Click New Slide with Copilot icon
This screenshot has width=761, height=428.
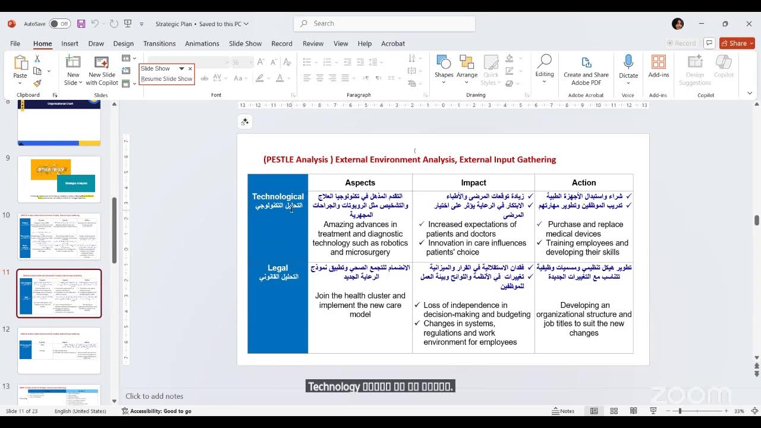[102, 62]
